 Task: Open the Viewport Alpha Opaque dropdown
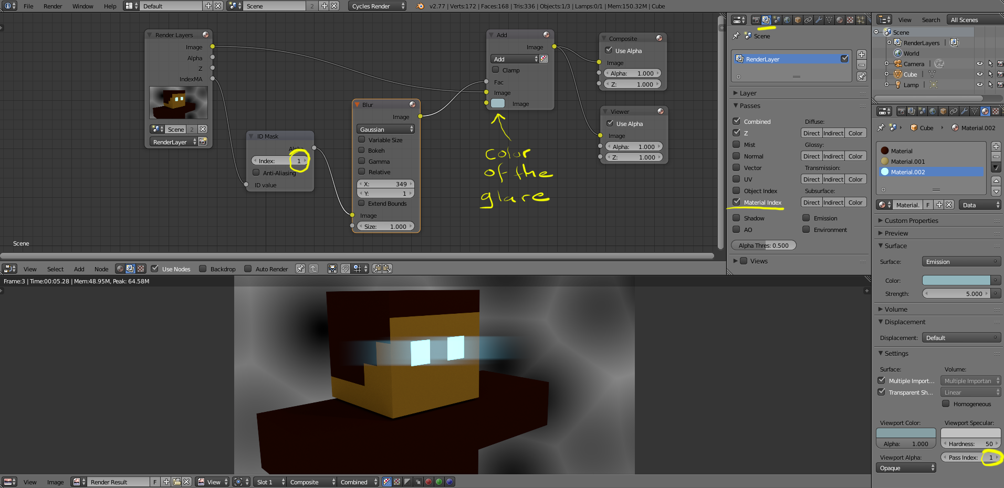click(x=906, y=468)
